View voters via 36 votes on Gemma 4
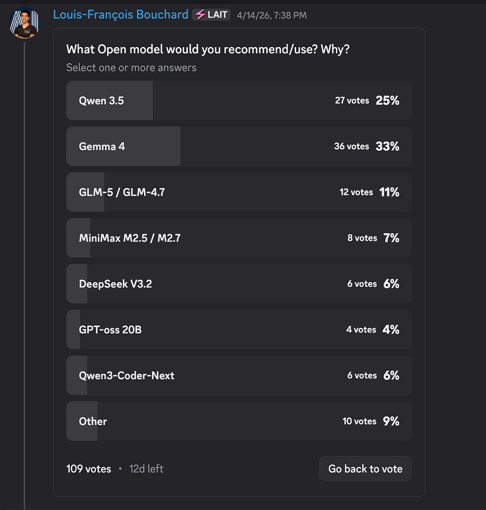 (352, 146)
